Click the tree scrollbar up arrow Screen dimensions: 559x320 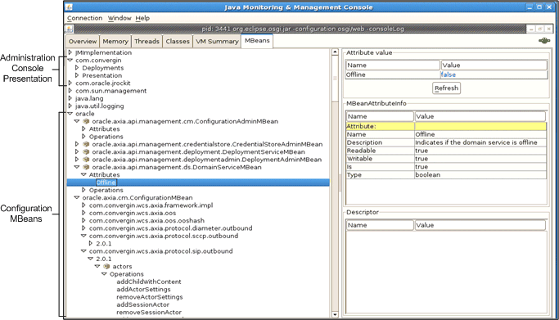335,52
